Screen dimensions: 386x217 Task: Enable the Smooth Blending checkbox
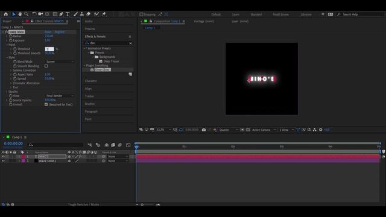[x=46, y=66]
